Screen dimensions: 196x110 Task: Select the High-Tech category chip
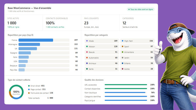(137, 41)
